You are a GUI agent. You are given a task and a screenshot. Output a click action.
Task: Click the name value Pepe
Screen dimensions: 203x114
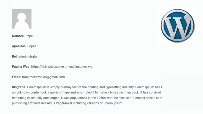(x=29, y=36)
